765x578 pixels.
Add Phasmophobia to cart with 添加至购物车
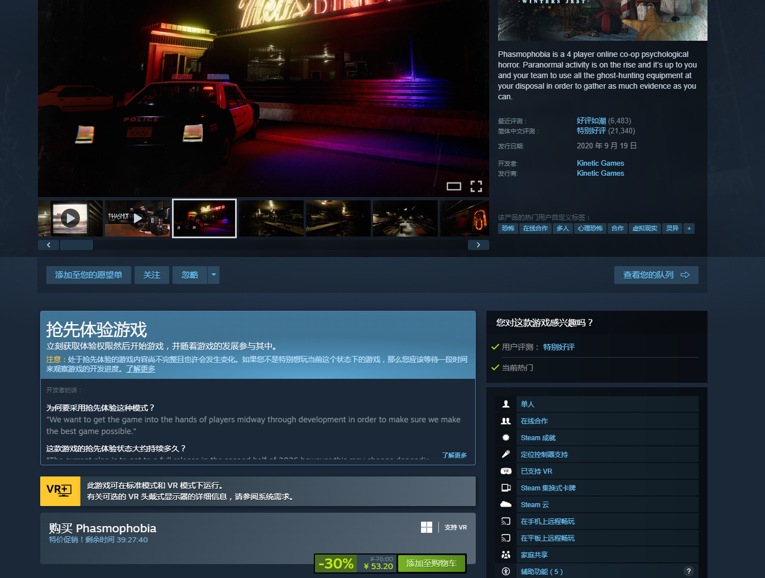coord(432,563)
